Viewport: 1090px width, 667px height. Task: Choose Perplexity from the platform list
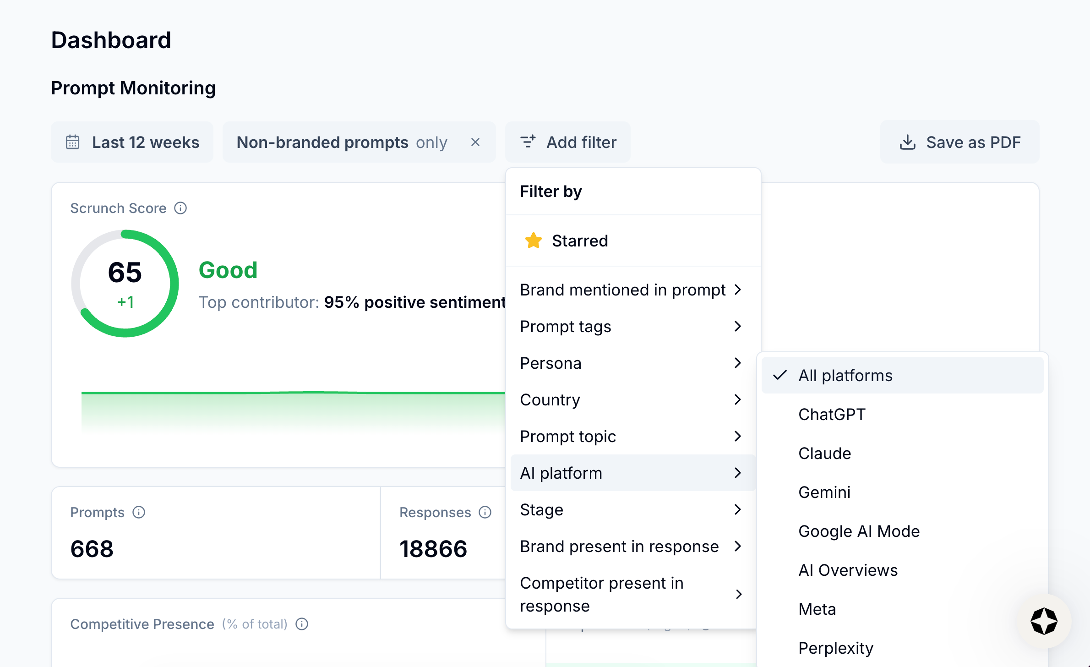click(x=835, y=648)
